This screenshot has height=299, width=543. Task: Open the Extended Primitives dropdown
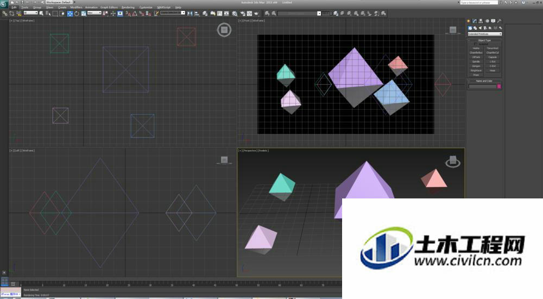click(x=485, y=34)
